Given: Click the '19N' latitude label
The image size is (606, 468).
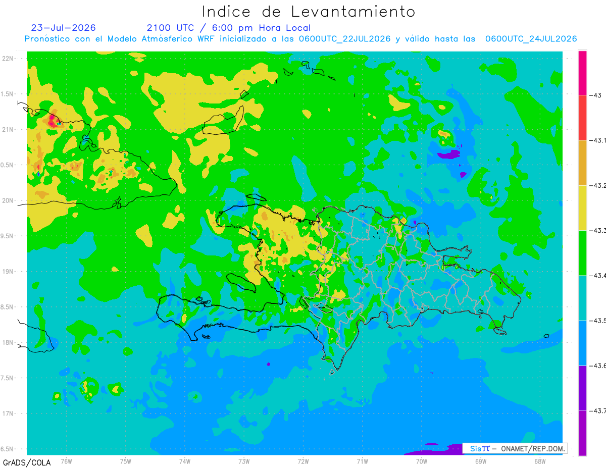Looking at the screenshot, I should coord(8,272).
